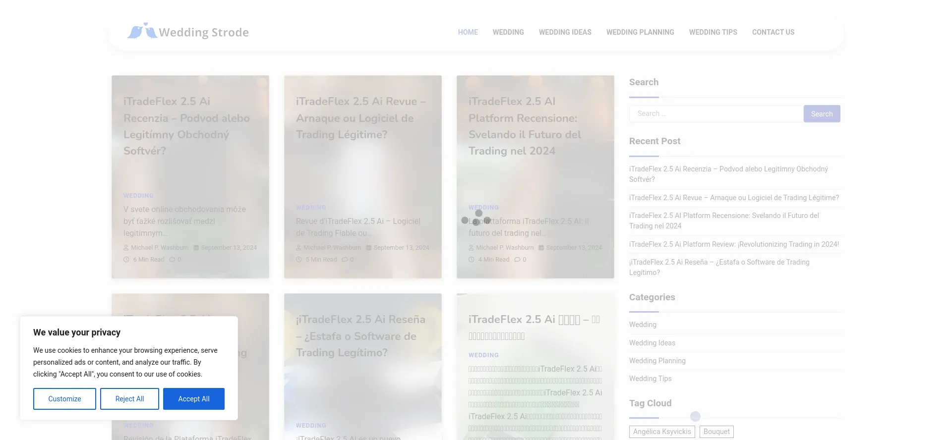Open the Wedding Tips category in sidebar
Image resolution: width=952 pixels, height=440 pixels.
coord(650,379)
